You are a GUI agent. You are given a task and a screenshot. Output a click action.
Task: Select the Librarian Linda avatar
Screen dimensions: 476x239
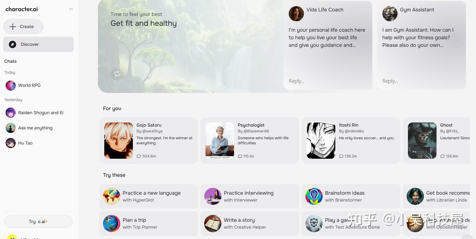coord(415,196)
